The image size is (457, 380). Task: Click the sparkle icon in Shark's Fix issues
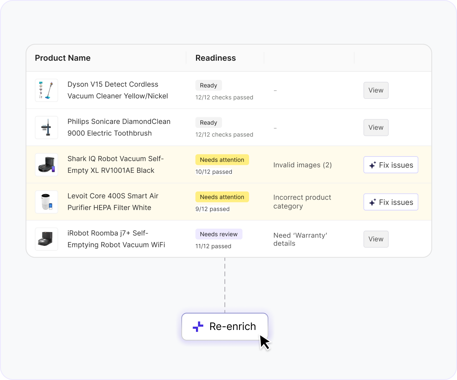point(372,165)
